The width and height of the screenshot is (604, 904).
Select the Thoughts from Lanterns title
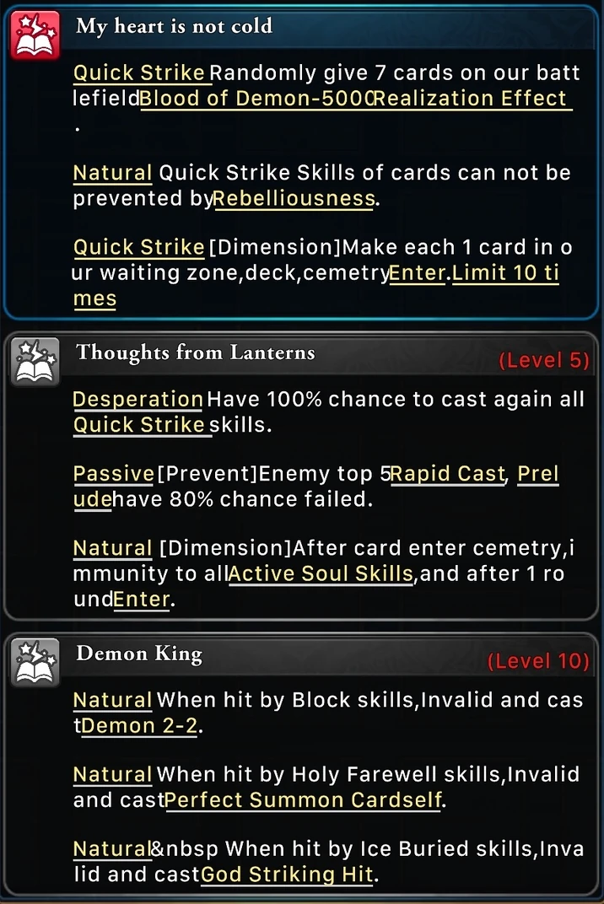[196, 352]
